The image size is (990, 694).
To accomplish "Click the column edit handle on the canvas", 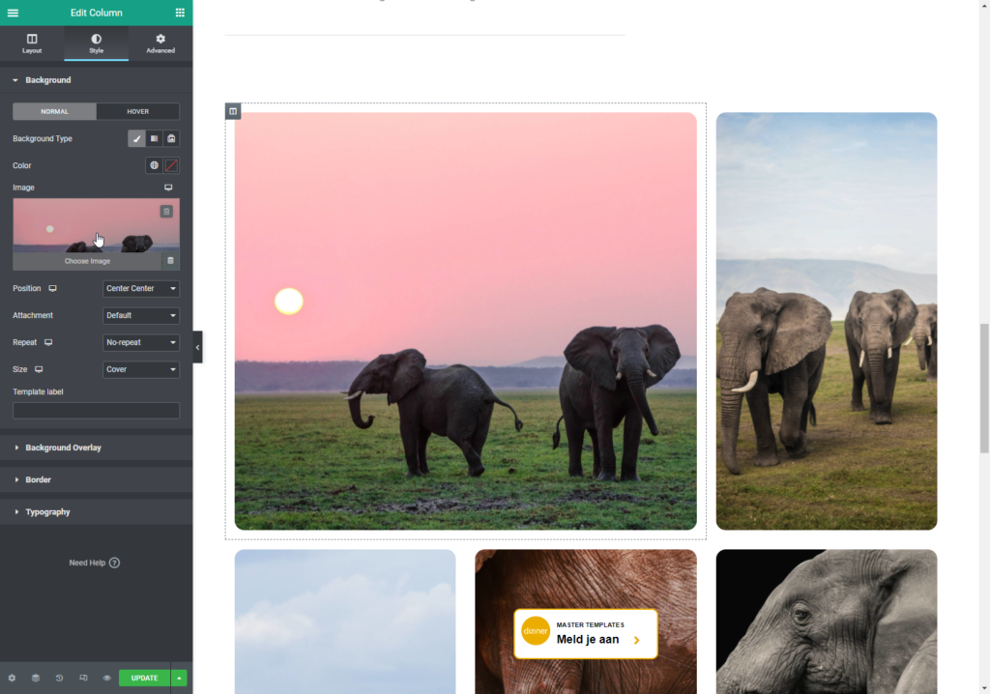I will click(x=233, y=111).
